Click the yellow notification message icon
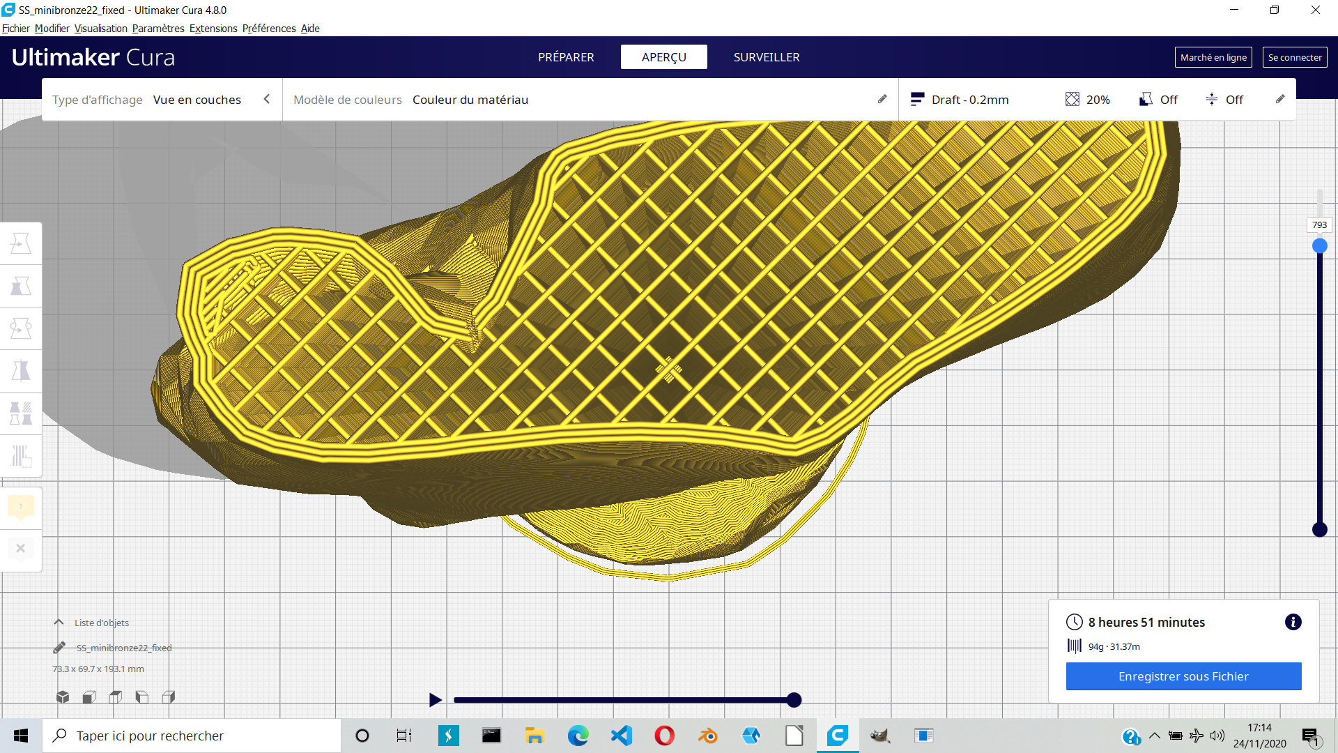Image resolution: width=1338 pixels, height=753 pixels. click(x=21, y=507)
